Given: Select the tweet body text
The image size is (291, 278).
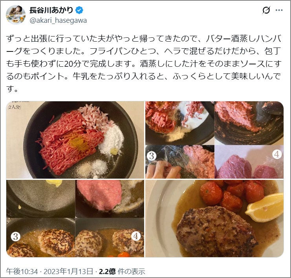Looking at the screenshot, I should pyautogui.click(x=144, y=64).
